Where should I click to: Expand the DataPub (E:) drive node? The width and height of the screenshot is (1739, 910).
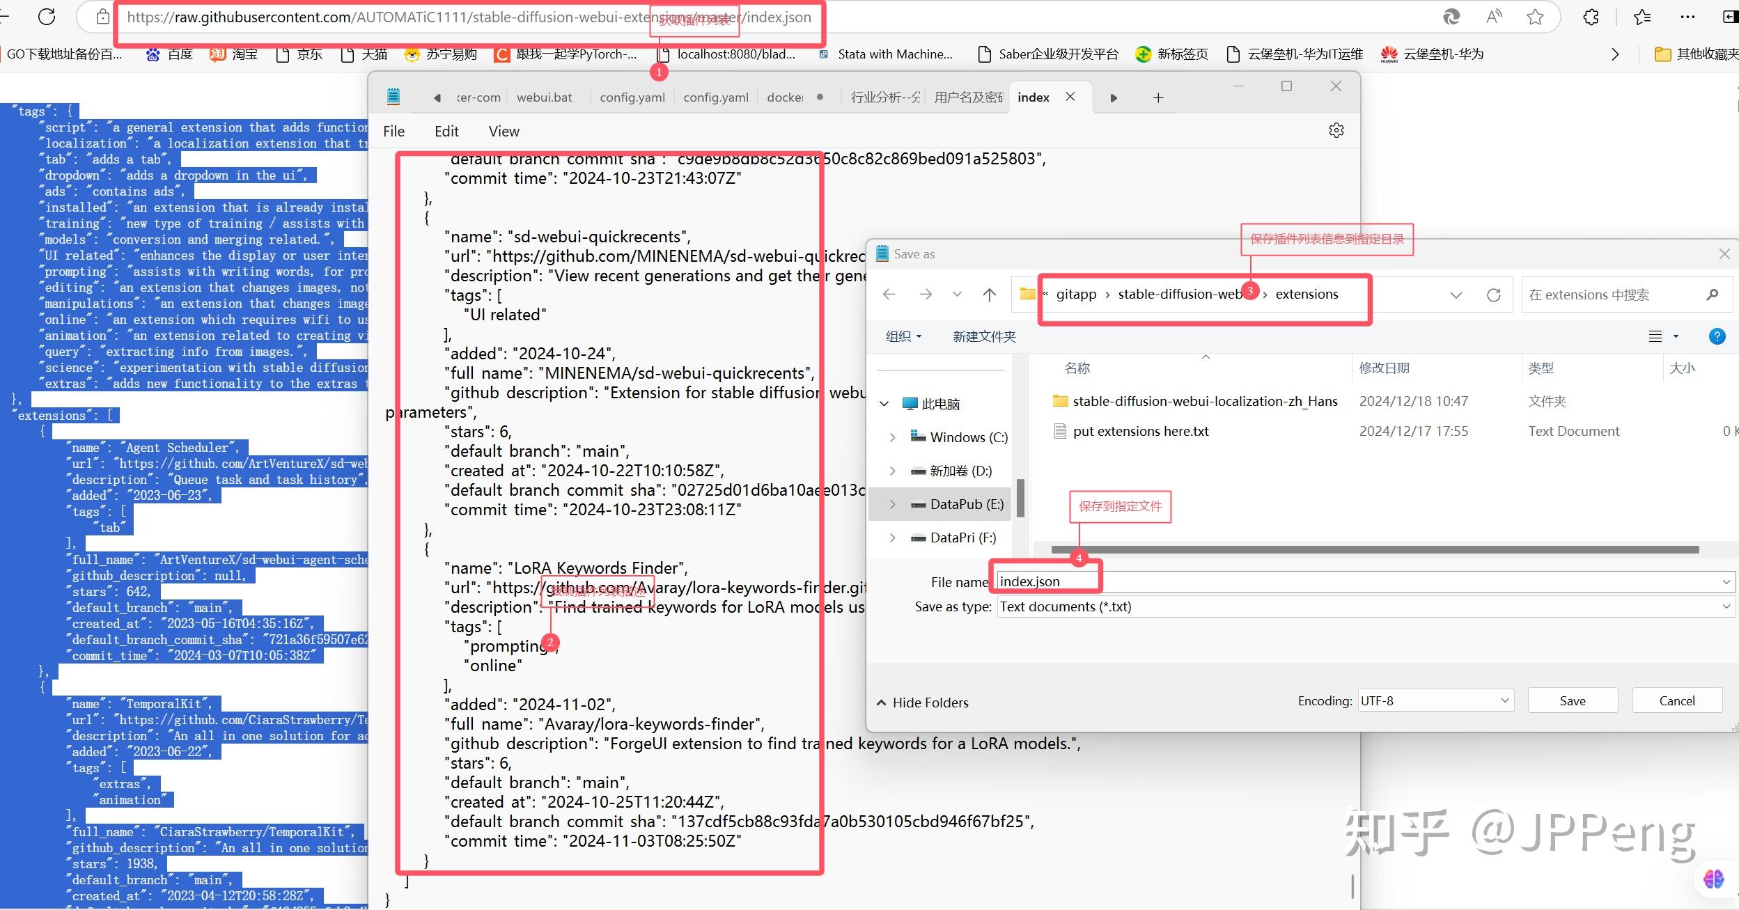tap(893, 504)
